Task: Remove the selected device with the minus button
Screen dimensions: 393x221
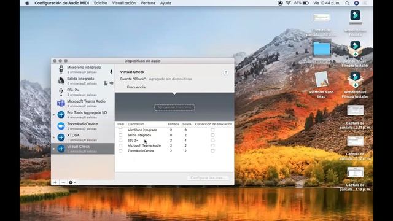Action: 63,182
